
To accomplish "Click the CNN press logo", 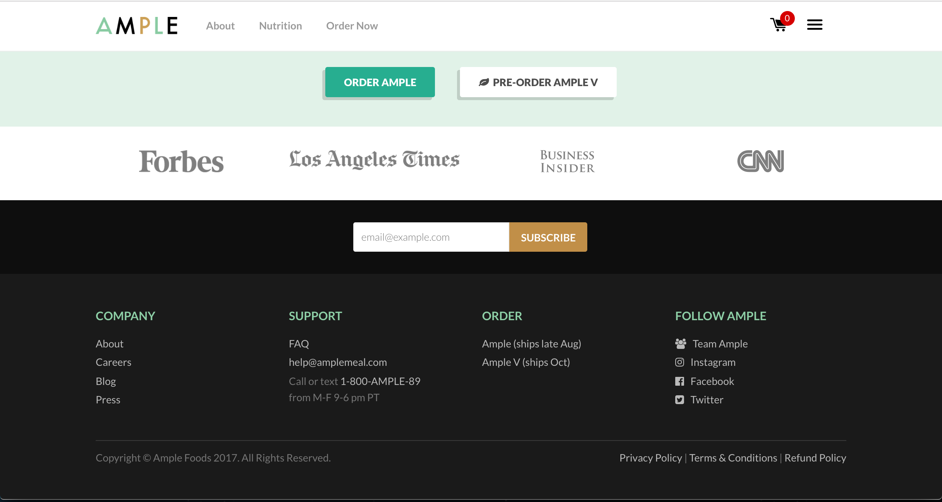I will pos(760,161).
